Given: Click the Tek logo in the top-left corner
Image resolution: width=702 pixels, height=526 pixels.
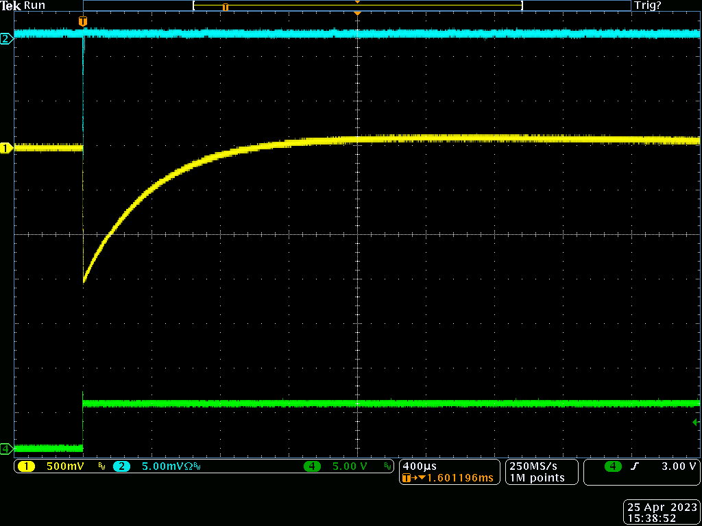Looking at the screenshot, I should point(10,5).
